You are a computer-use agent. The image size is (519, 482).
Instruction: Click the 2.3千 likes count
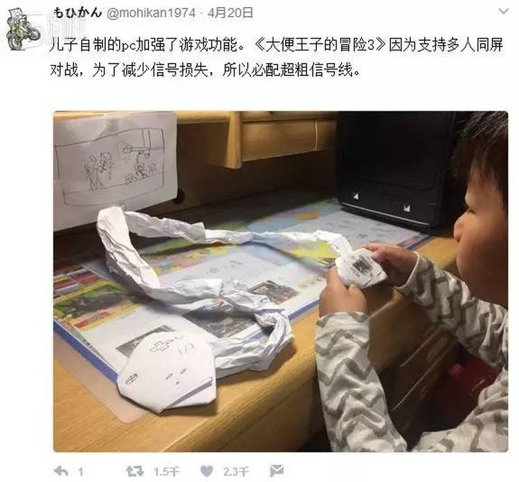(236, 472)
